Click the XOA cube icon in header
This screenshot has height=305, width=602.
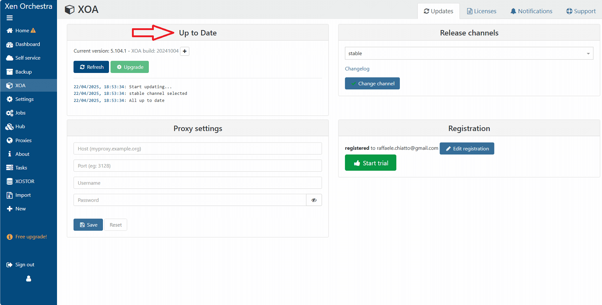70,10
